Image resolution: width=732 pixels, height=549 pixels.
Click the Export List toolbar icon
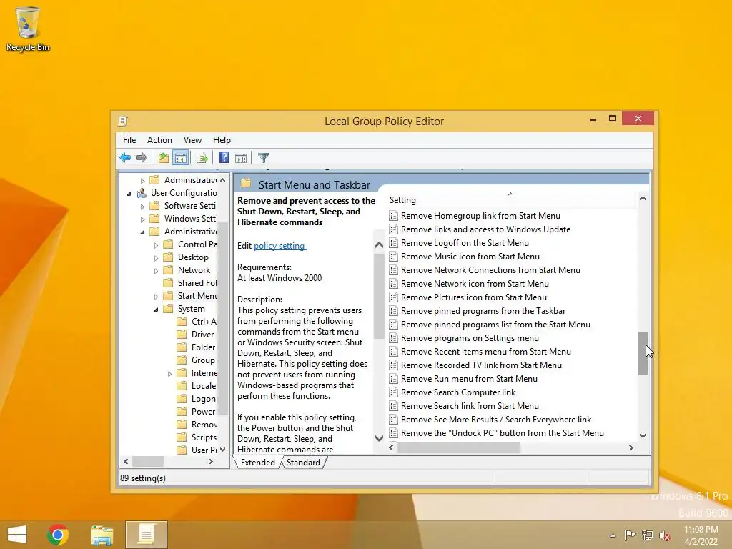(202, 158)
